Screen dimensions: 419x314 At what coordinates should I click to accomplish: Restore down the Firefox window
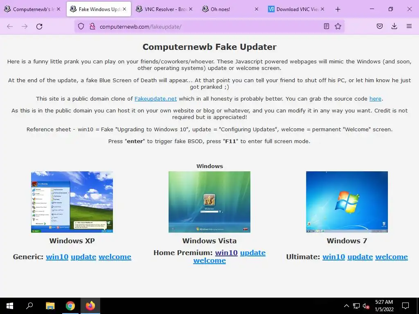(391, 9)
